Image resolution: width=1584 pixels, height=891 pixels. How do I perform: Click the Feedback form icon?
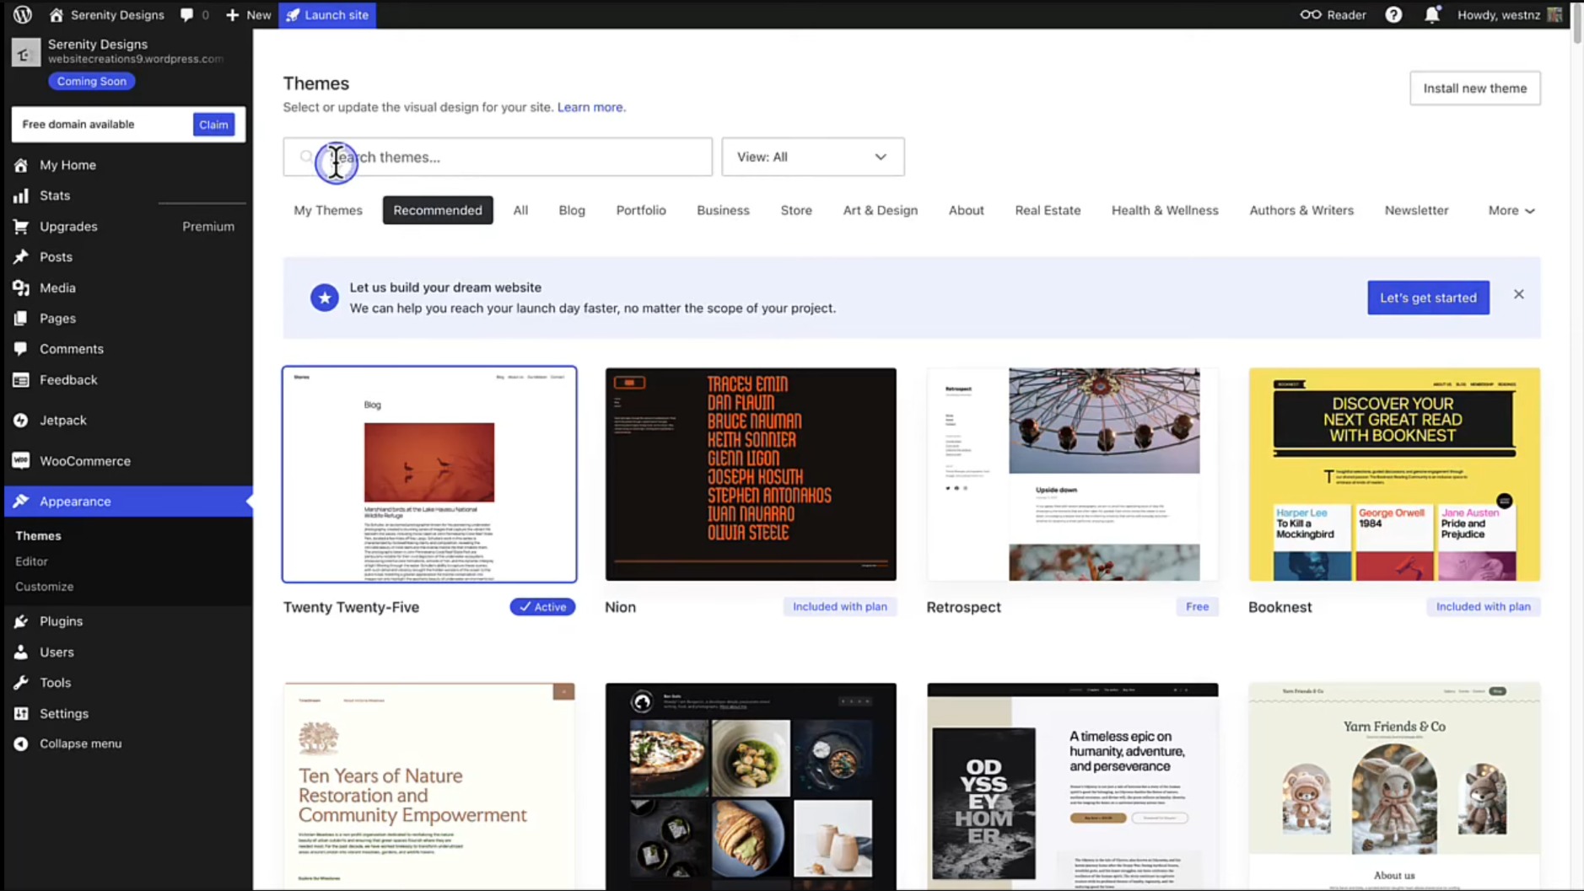click(21, 379)
